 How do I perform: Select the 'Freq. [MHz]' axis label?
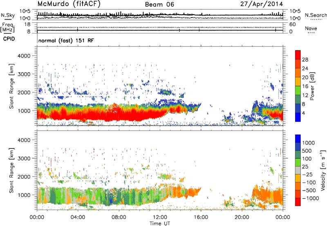click(7, 28)
